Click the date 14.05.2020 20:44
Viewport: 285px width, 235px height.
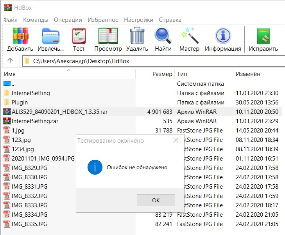(x=257, y=130)
